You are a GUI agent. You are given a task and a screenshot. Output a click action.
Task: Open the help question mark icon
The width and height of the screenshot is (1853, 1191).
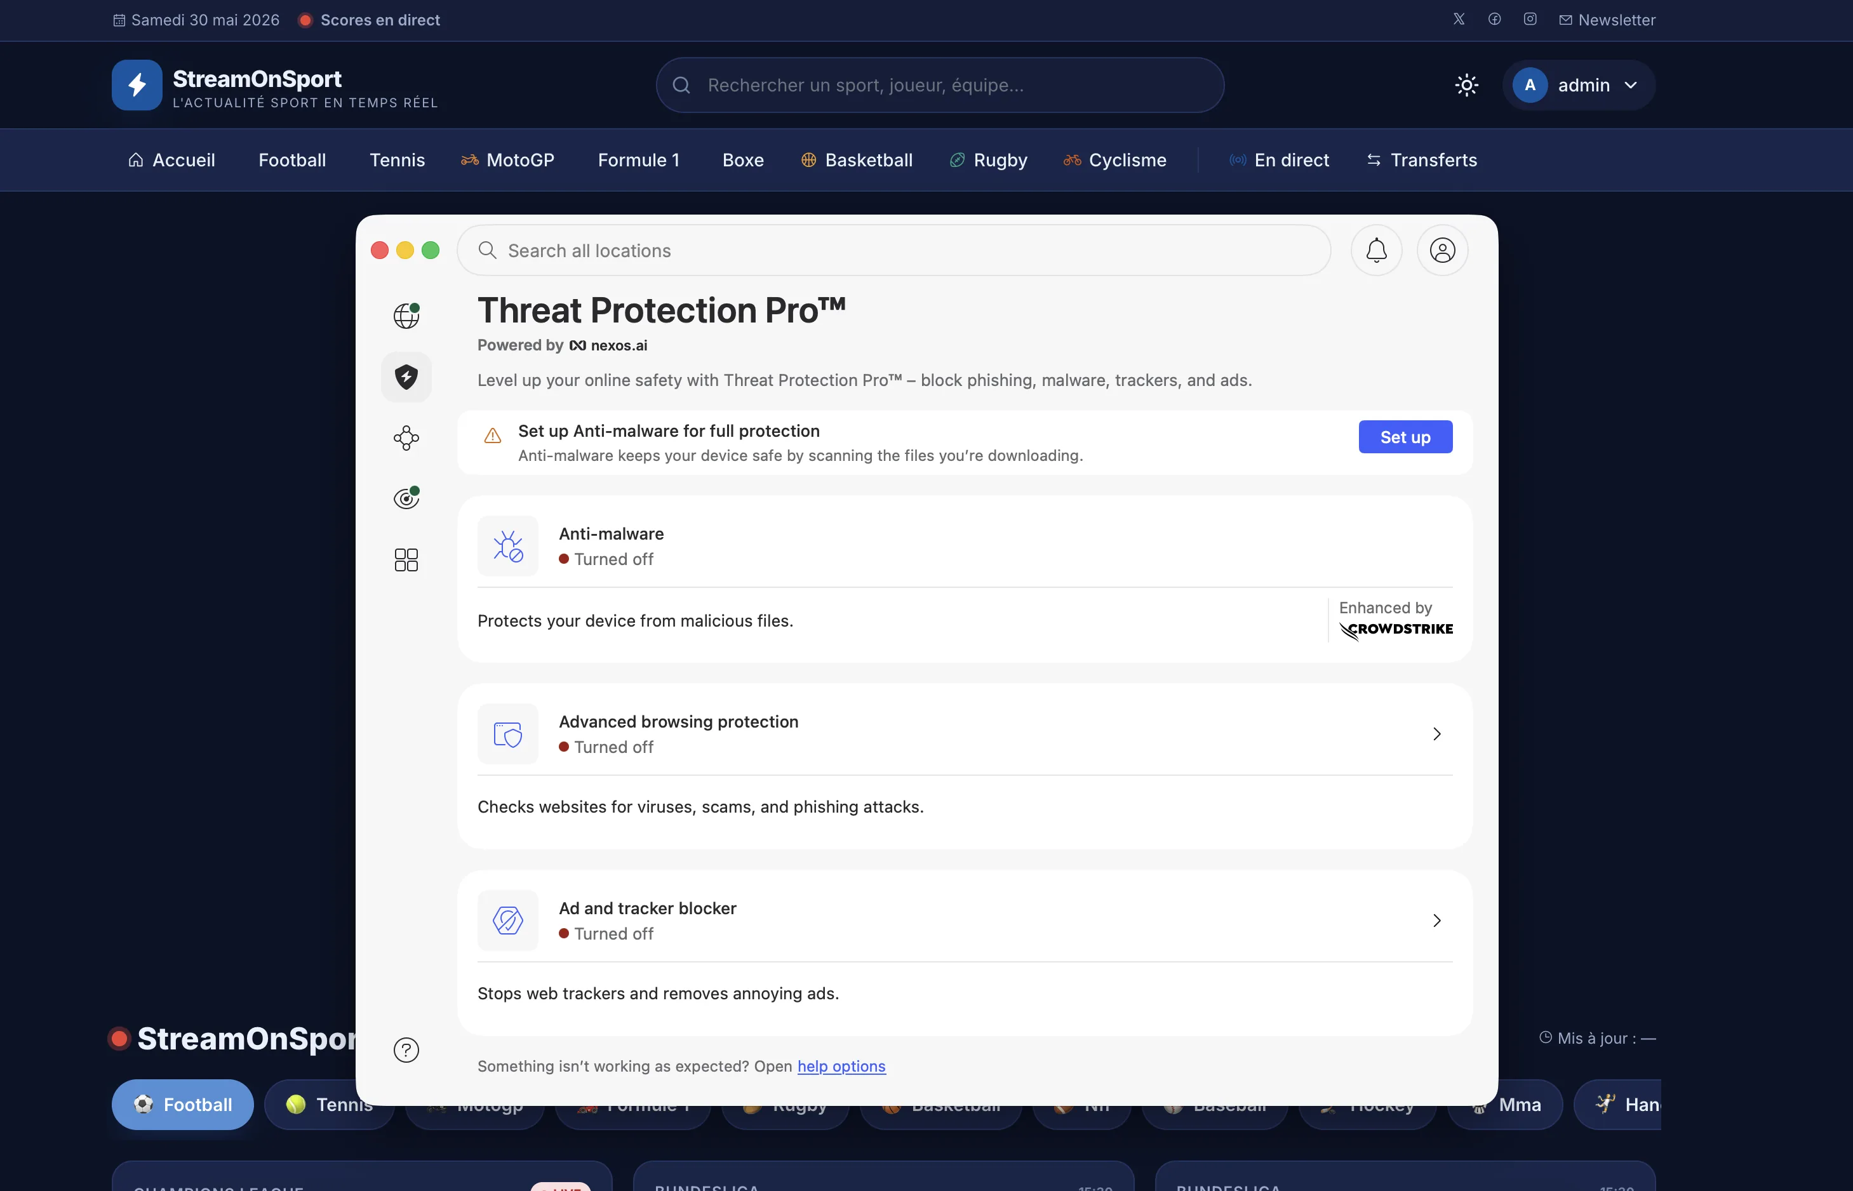click(406, 1049)
